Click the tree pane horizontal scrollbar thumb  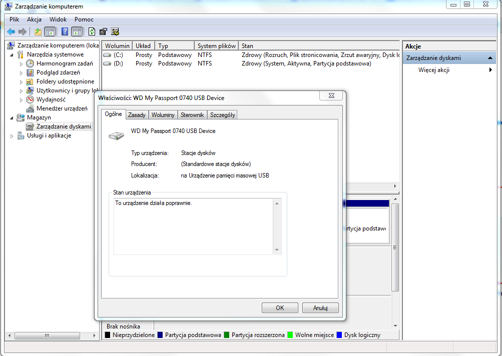tap(47, 335)
